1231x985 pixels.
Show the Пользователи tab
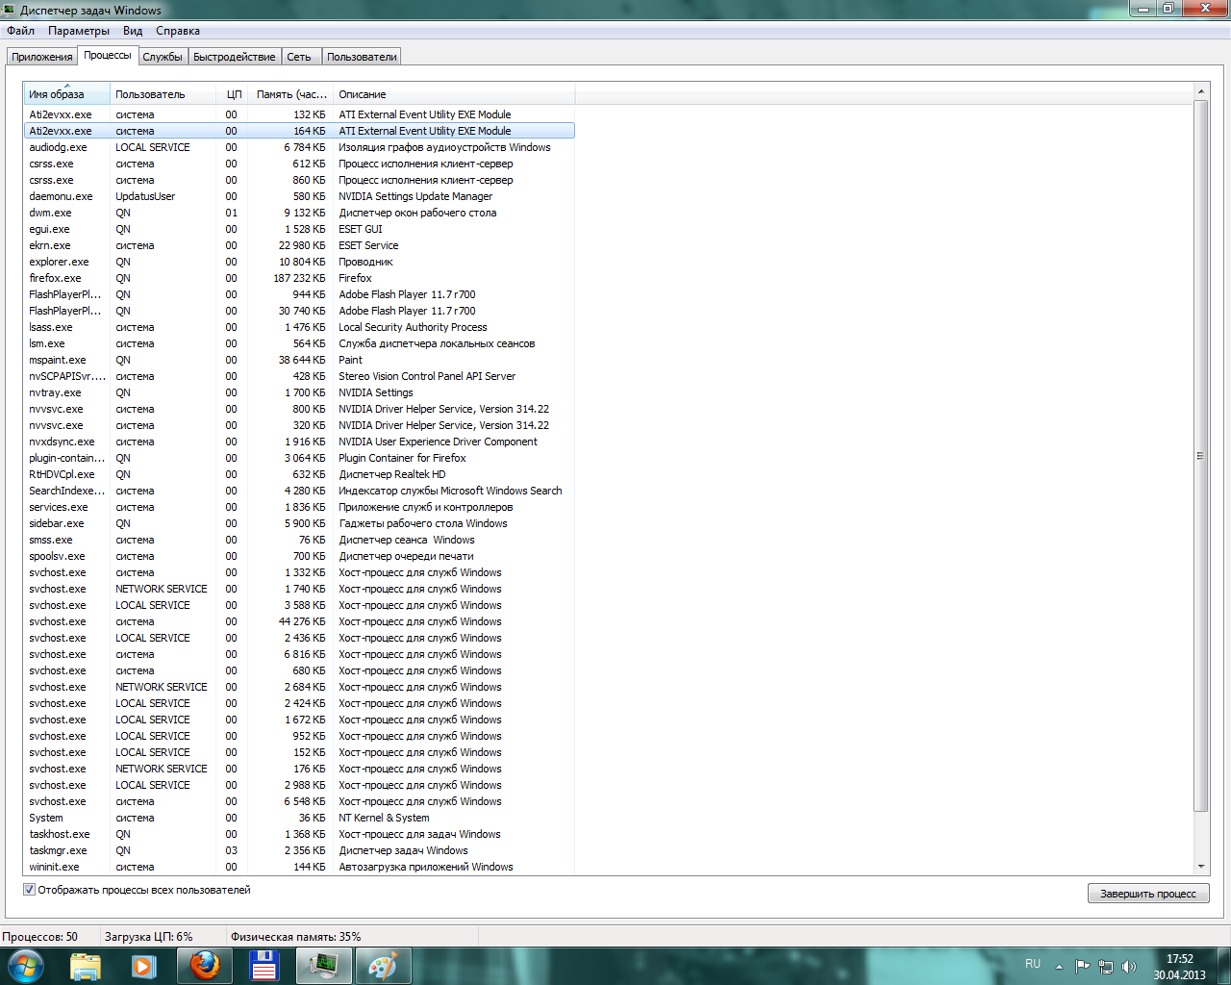[x=362, y=57]
